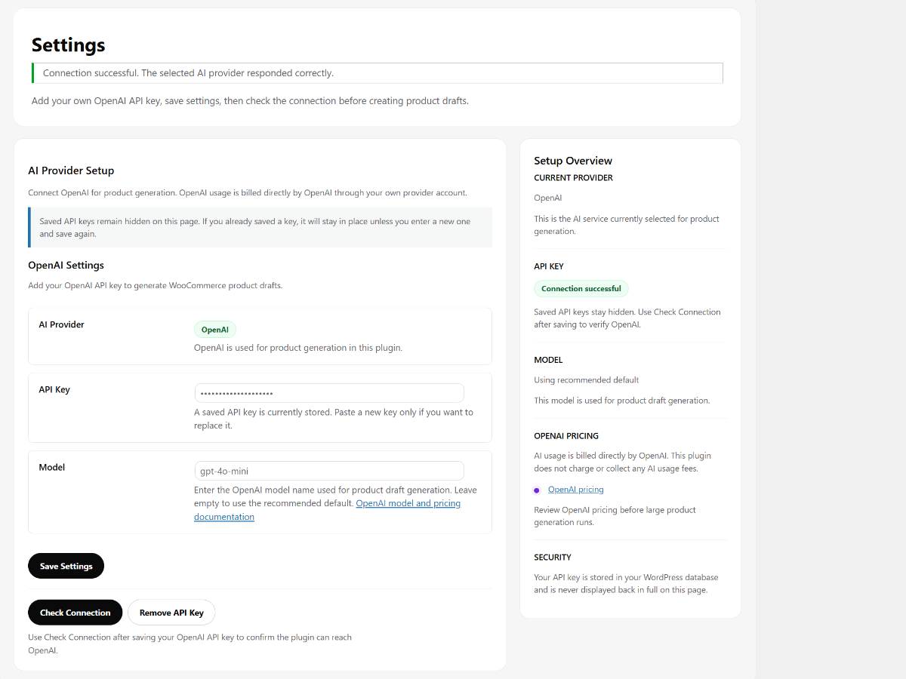
Task: Open the OpenAI pricing link
Action: pyautogui.click(x=575, y=490)
